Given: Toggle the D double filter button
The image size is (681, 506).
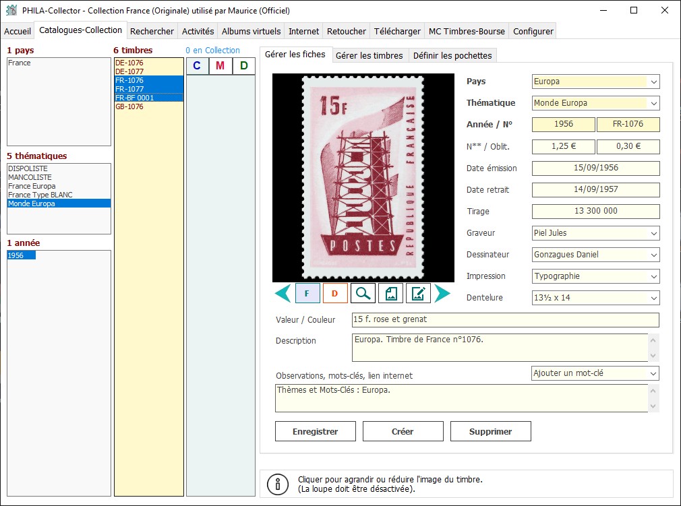Looking at the screenshot, I should (x=243, y=66).
